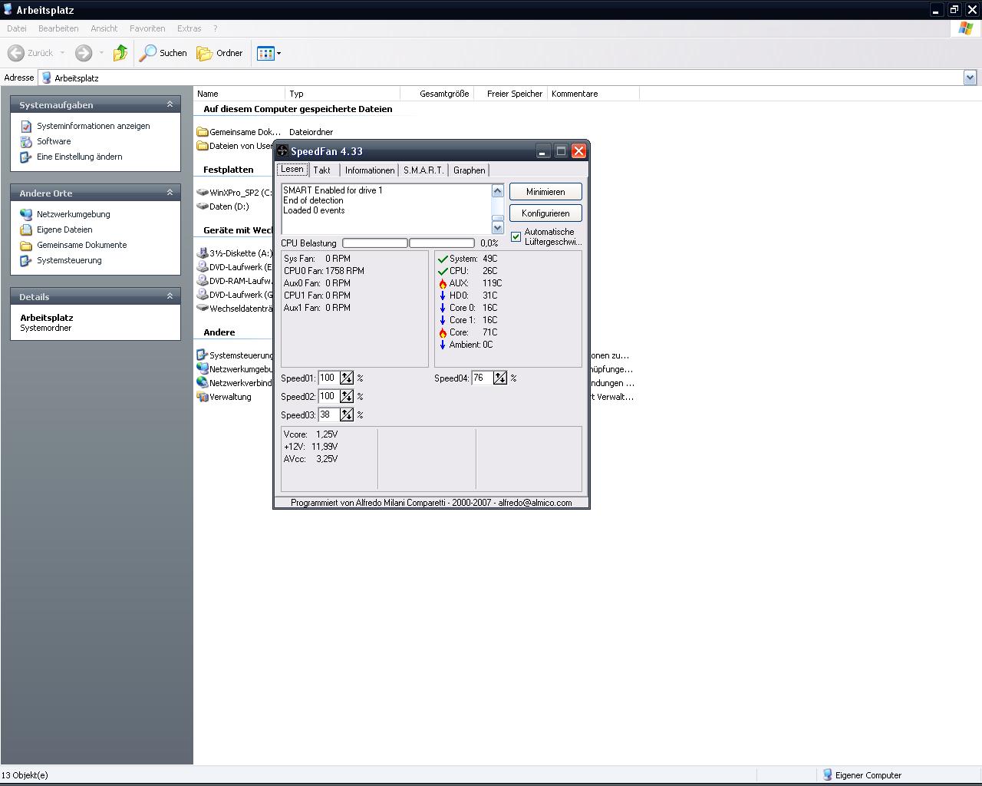Open Gemeinsame Dokumente in Andere Orte
This screenshot has width=982, height=786.
coord(81,245)
